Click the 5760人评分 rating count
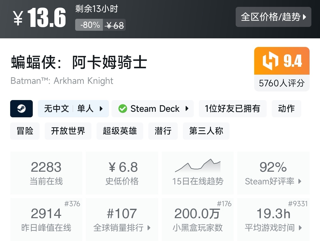Viewport: 320px width, 241px height. click(282, 83)
